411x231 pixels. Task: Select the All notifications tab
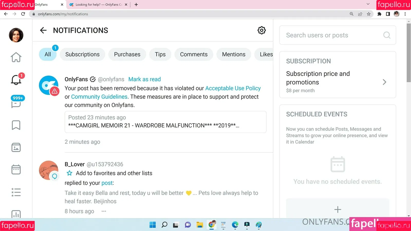point(48,54)
